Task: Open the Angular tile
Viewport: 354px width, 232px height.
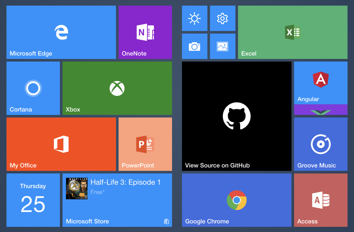Action: pos(321,83)
